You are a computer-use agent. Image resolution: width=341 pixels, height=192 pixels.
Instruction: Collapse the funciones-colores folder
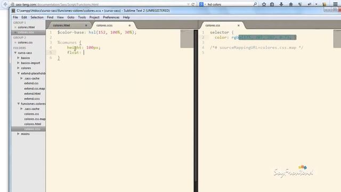[x=19, y=104]
